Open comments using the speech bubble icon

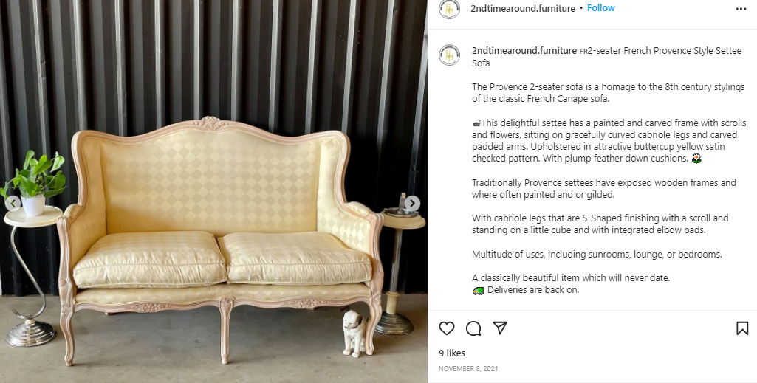(473, 328)
